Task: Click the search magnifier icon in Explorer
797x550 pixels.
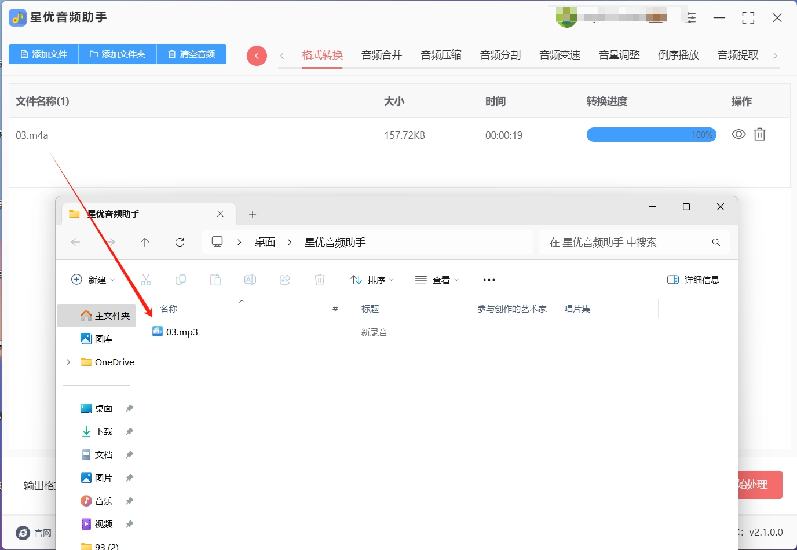Action: pos(716,242)
